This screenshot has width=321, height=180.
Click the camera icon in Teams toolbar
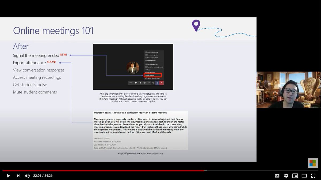pyautogui.click(x=136, y=83)
